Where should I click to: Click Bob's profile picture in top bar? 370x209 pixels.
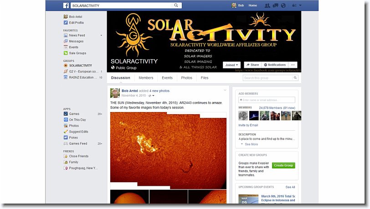pos(234,5)
